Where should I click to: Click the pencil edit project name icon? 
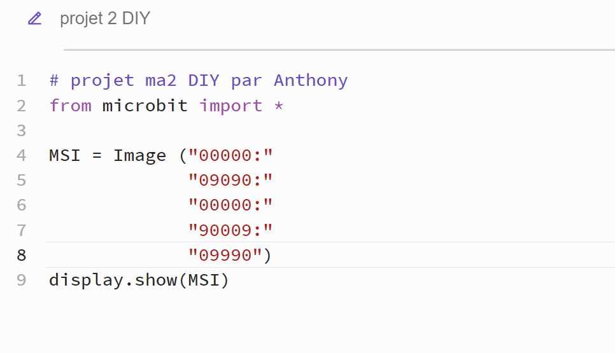[x=34, y=18]
